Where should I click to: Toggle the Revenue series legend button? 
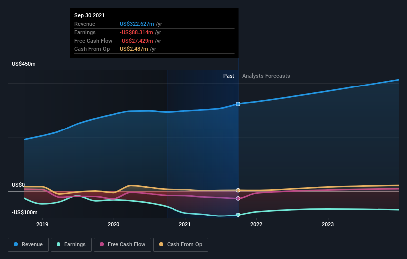coord(28,245)
